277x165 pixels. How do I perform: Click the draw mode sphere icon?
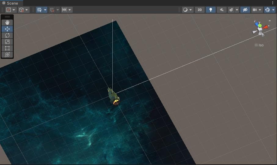pos(185,10)
